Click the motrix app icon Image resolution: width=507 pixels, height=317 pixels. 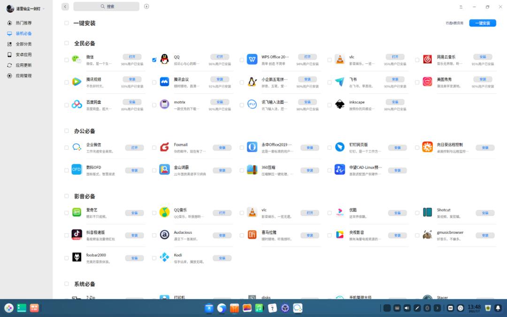(164, 104)
